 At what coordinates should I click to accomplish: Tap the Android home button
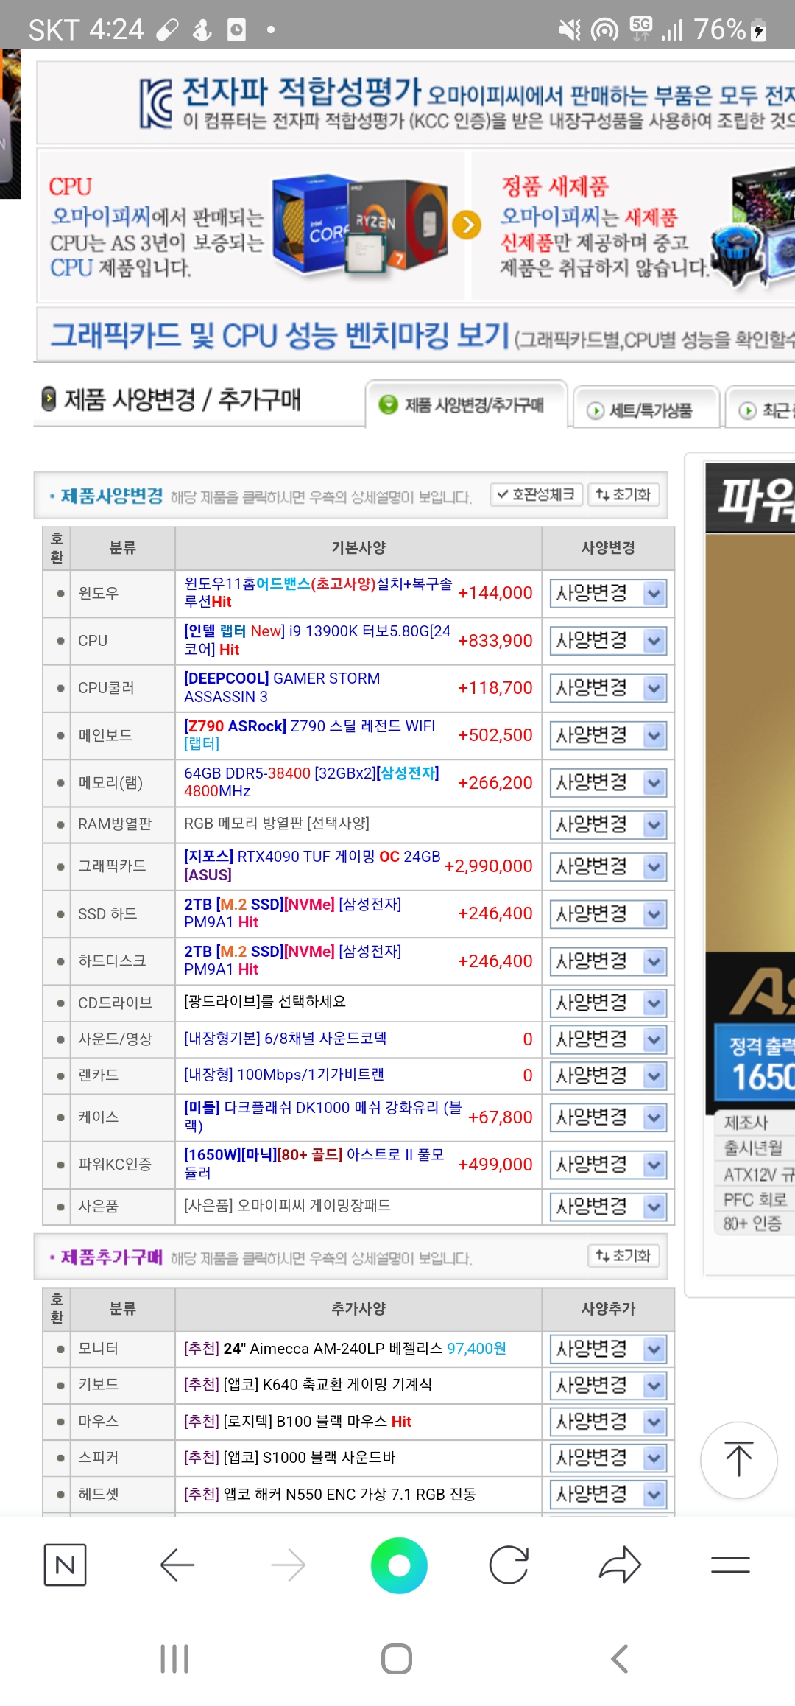point(397,1659)
